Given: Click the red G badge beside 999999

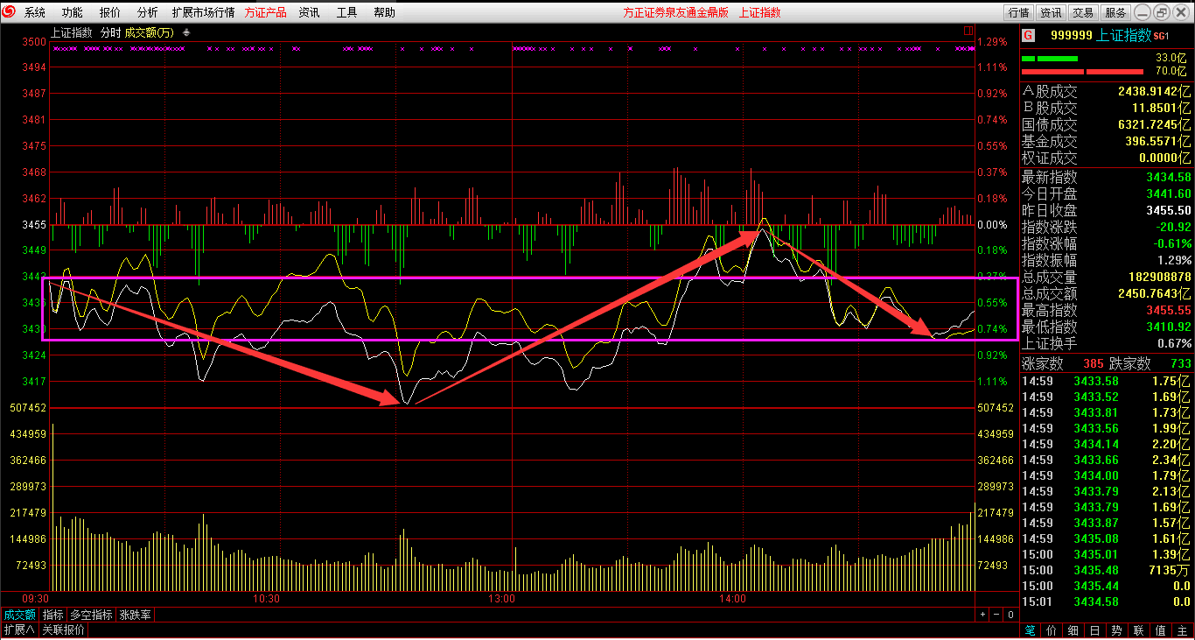Looking at the screenshot, I should click(x=1029, y=35).
